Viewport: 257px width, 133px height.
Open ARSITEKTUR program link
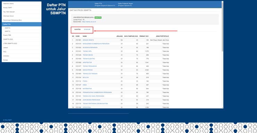click(87, 63)
